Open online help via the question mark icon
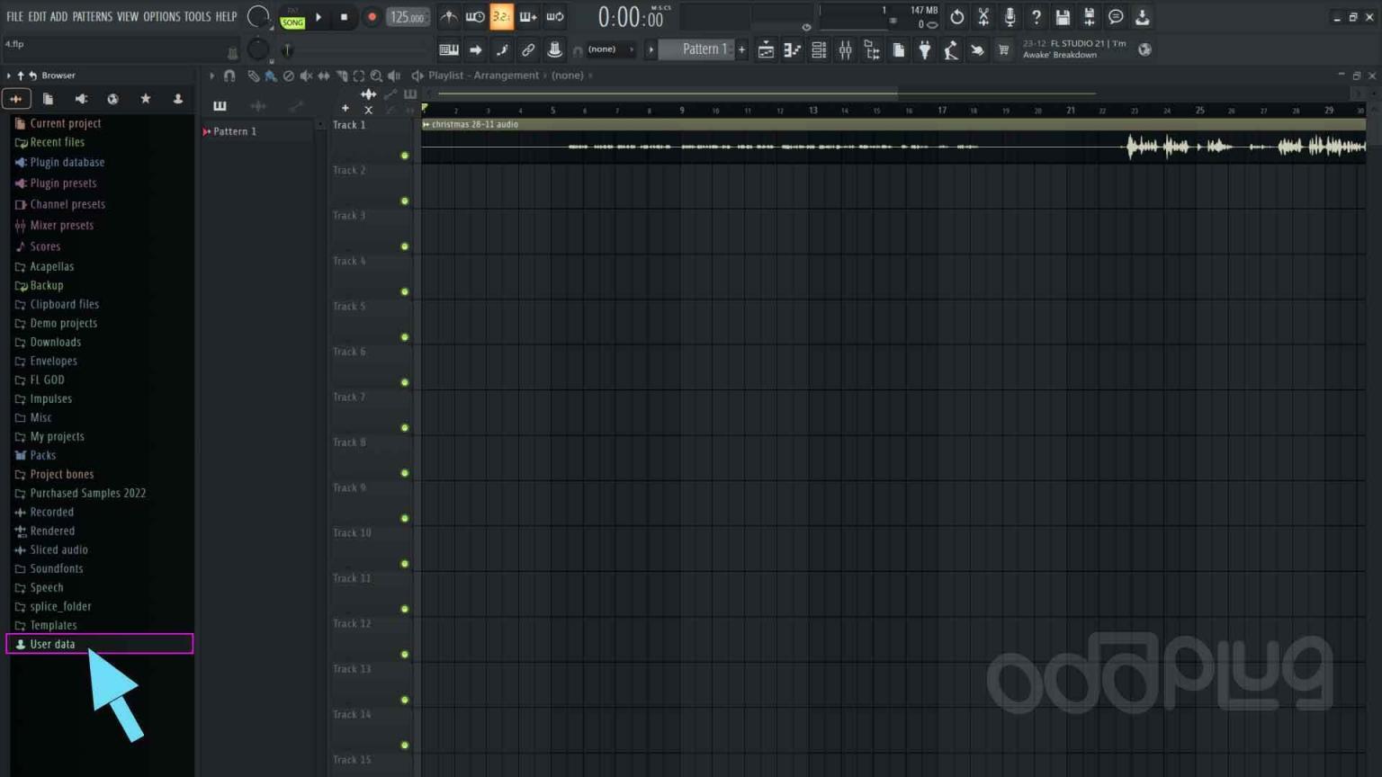Viewport: 1382px width, 777px height. pyautogui.click(x=1036, y=17)
